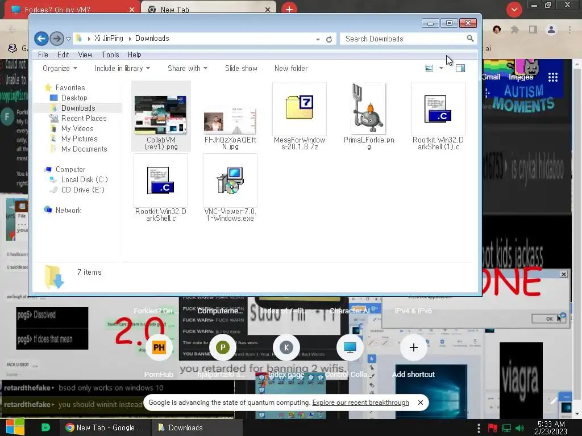Open the Edit menu
The image size is (582, 436).
pos(63,54)
